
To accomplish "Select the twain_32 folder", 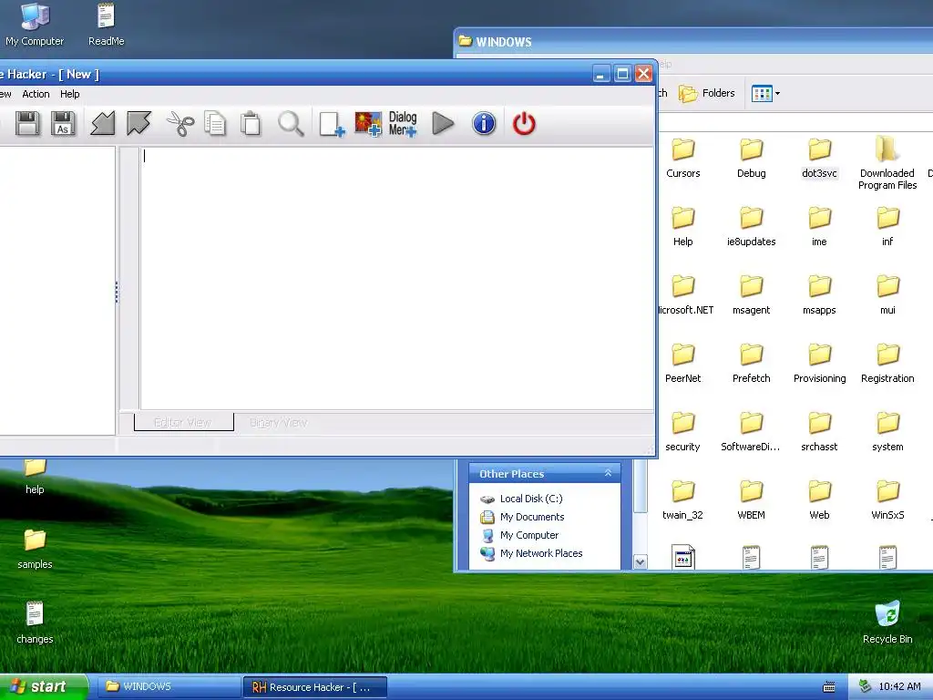I will pyautogui.click(x=683, y=500).
